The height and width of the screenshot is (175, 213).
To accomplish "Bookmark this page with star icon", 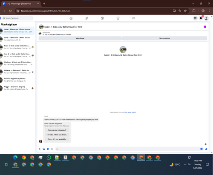I will [185, 11].
